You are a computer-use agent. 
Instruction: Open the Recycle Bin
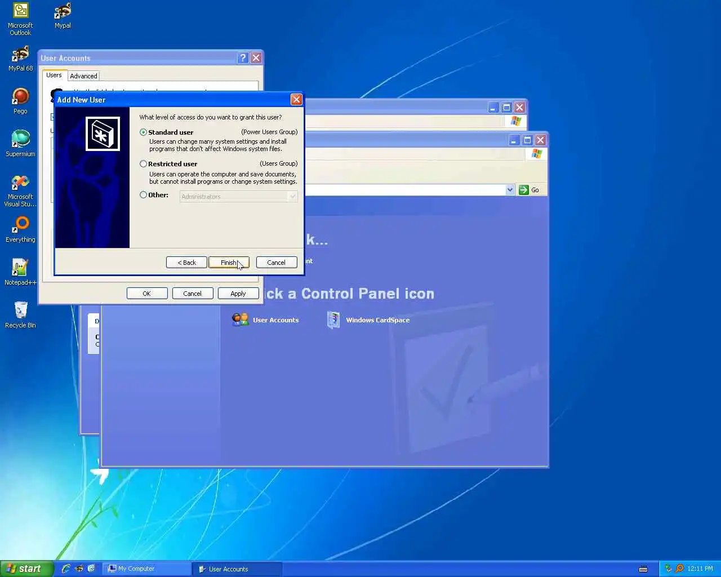pos(20,315)
